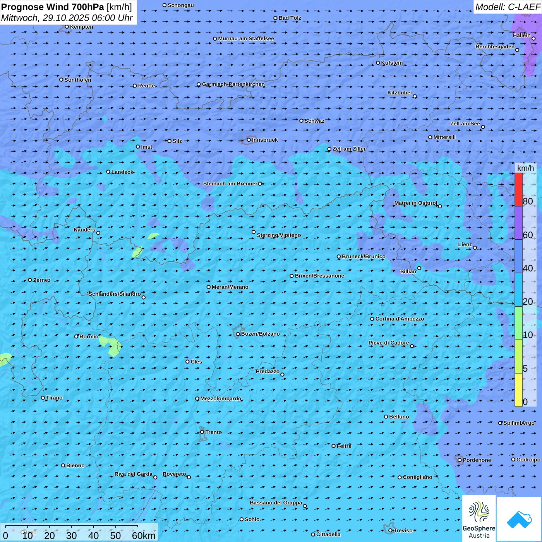Click the Sterzing/Vipiteno label
This screenshot has height=542, width=542.
point(279,235)
